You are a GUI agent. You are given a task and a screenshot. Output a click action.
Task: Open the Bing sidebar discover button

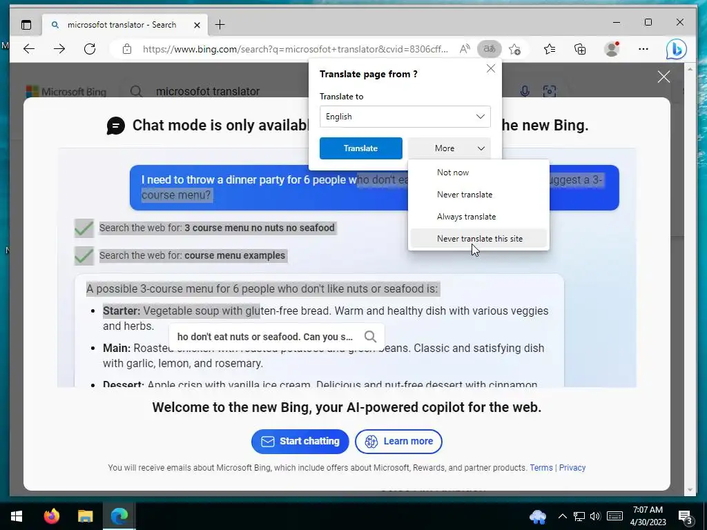pos(677,50)
